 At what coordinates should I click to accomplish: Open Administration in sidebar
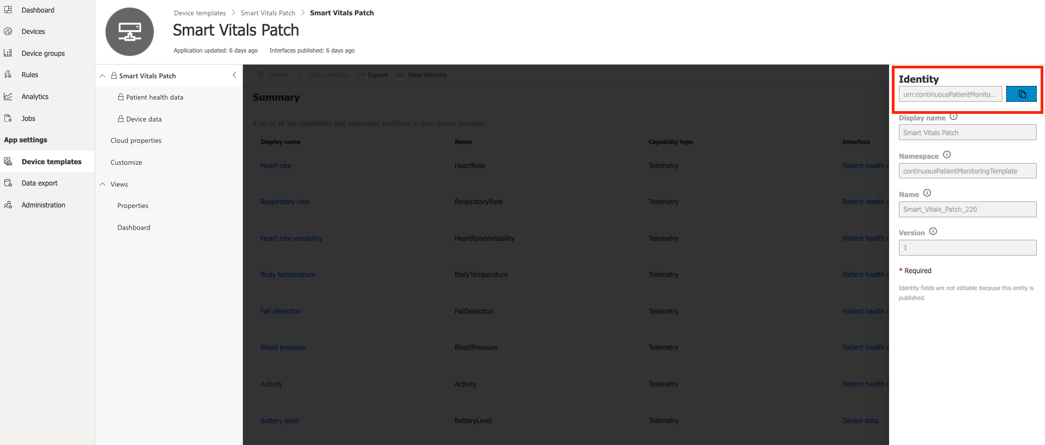(x=43, y=205)
